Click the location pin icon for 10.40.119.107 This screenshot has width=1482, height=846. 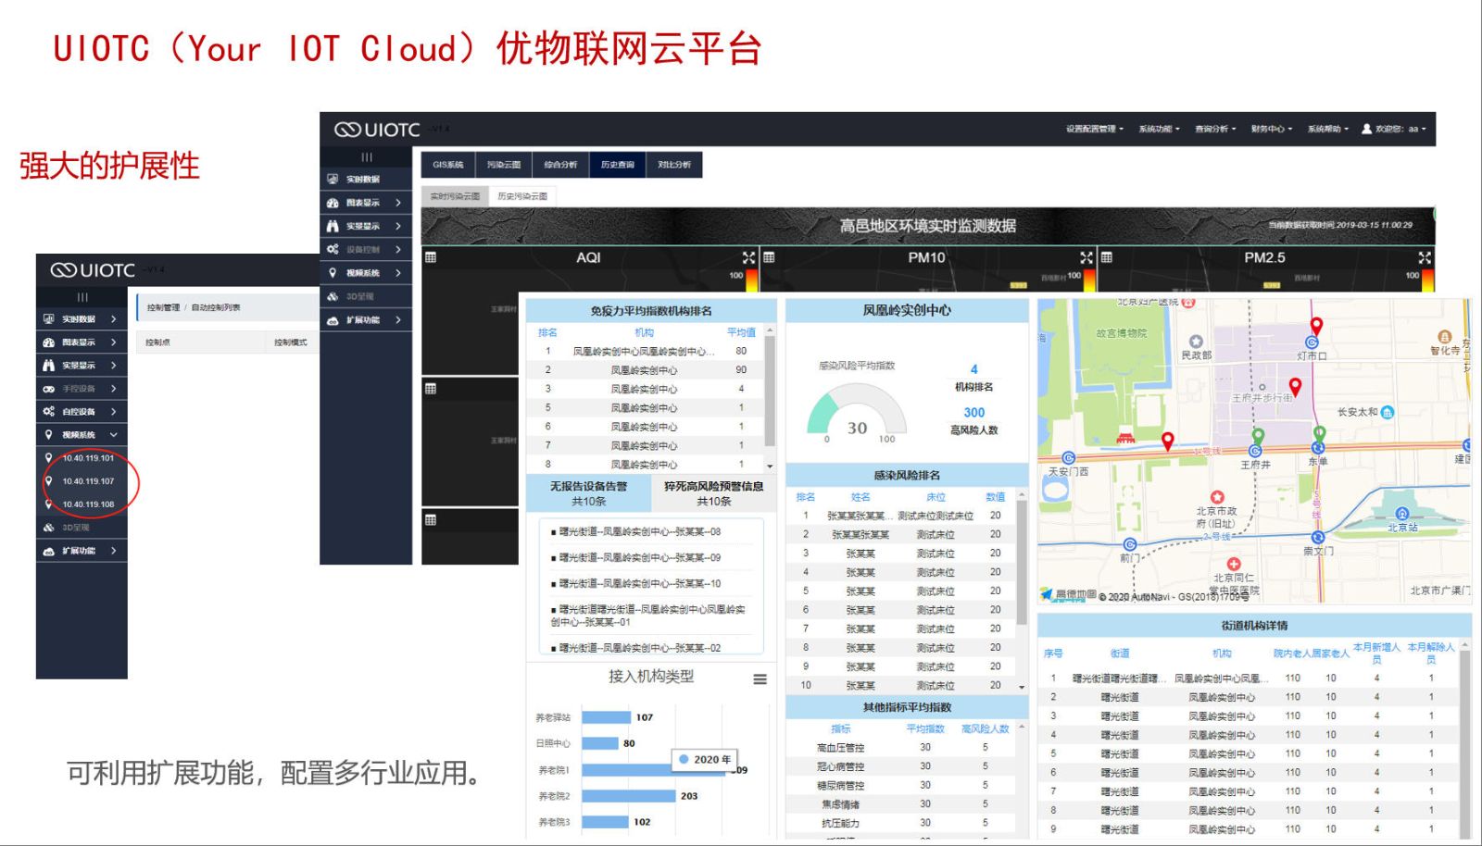coord(48,480)
